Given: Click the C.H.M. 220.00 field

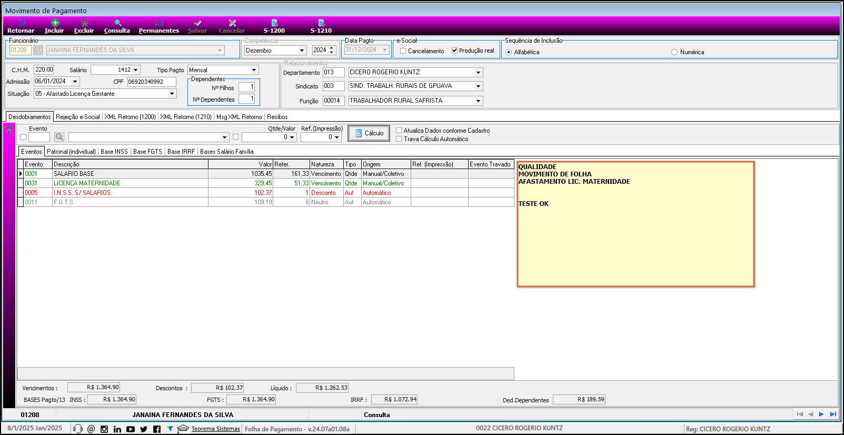Looking at the screenshot, I should 44,70.
